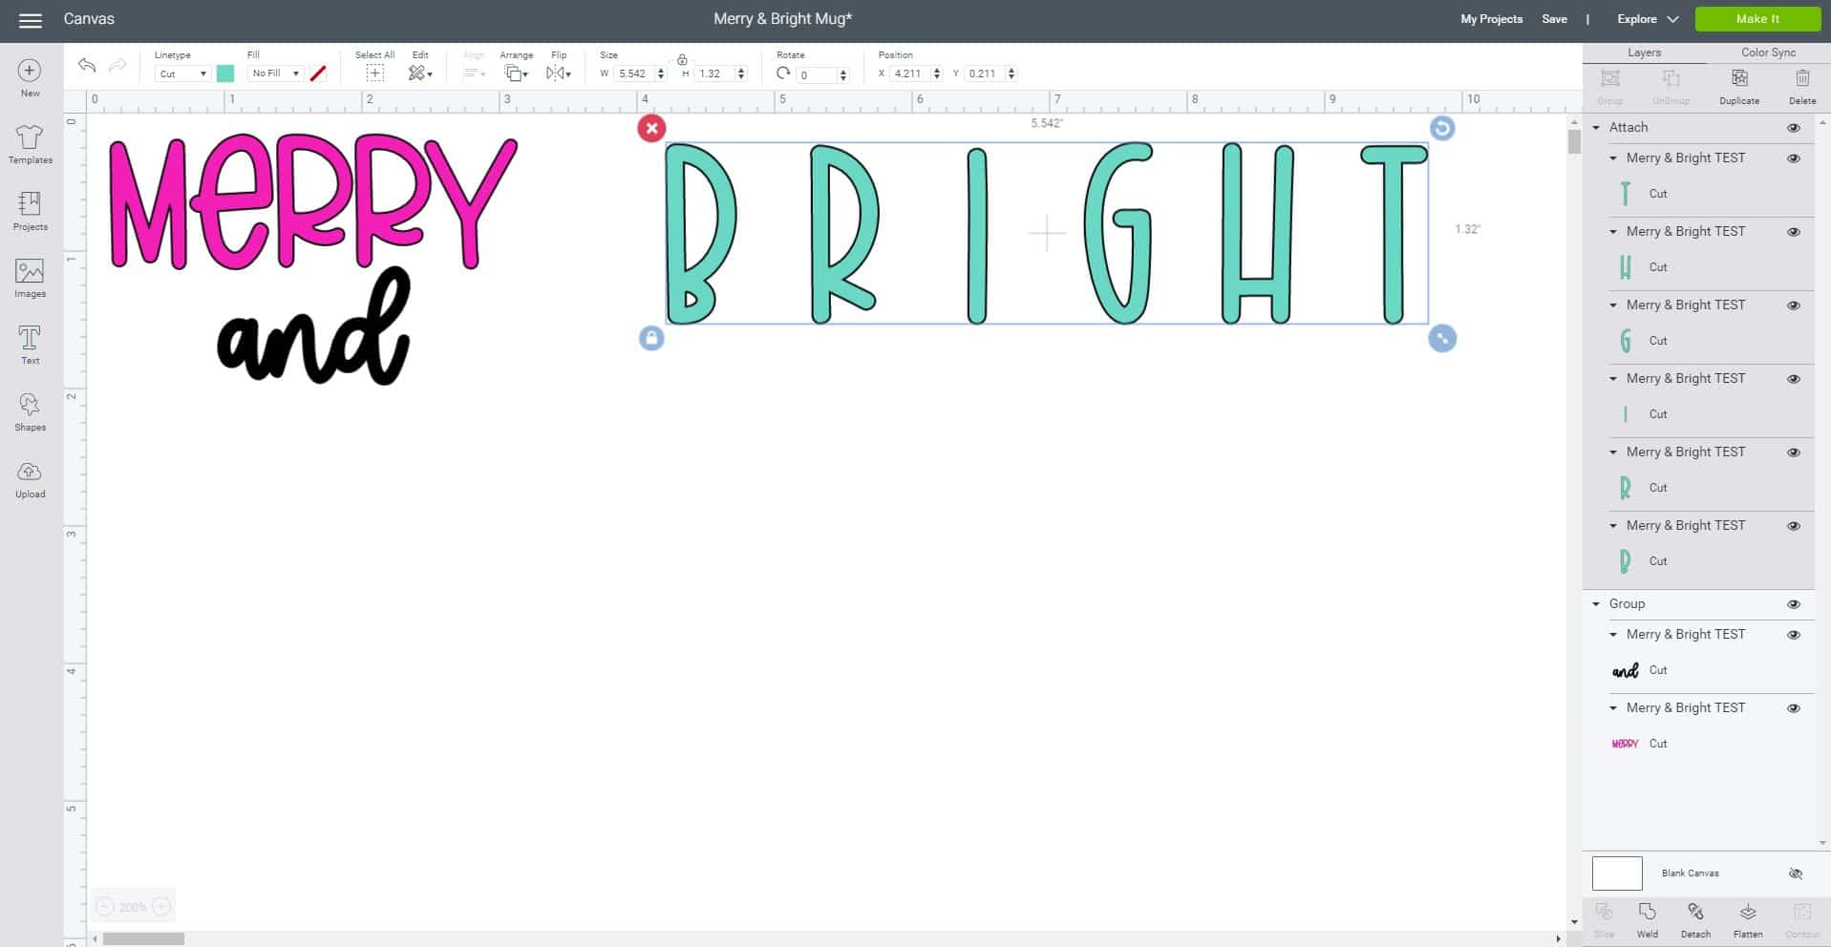The height and width of the screenshot is (947, 1831).
Task: Open the Shapes menu
Action: pyautogui.click(x=30, y=412)
